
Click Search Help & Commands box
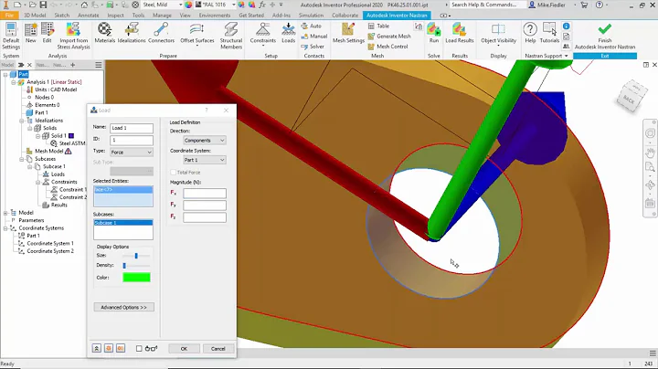pyautogui.click(x=488, y=5)
